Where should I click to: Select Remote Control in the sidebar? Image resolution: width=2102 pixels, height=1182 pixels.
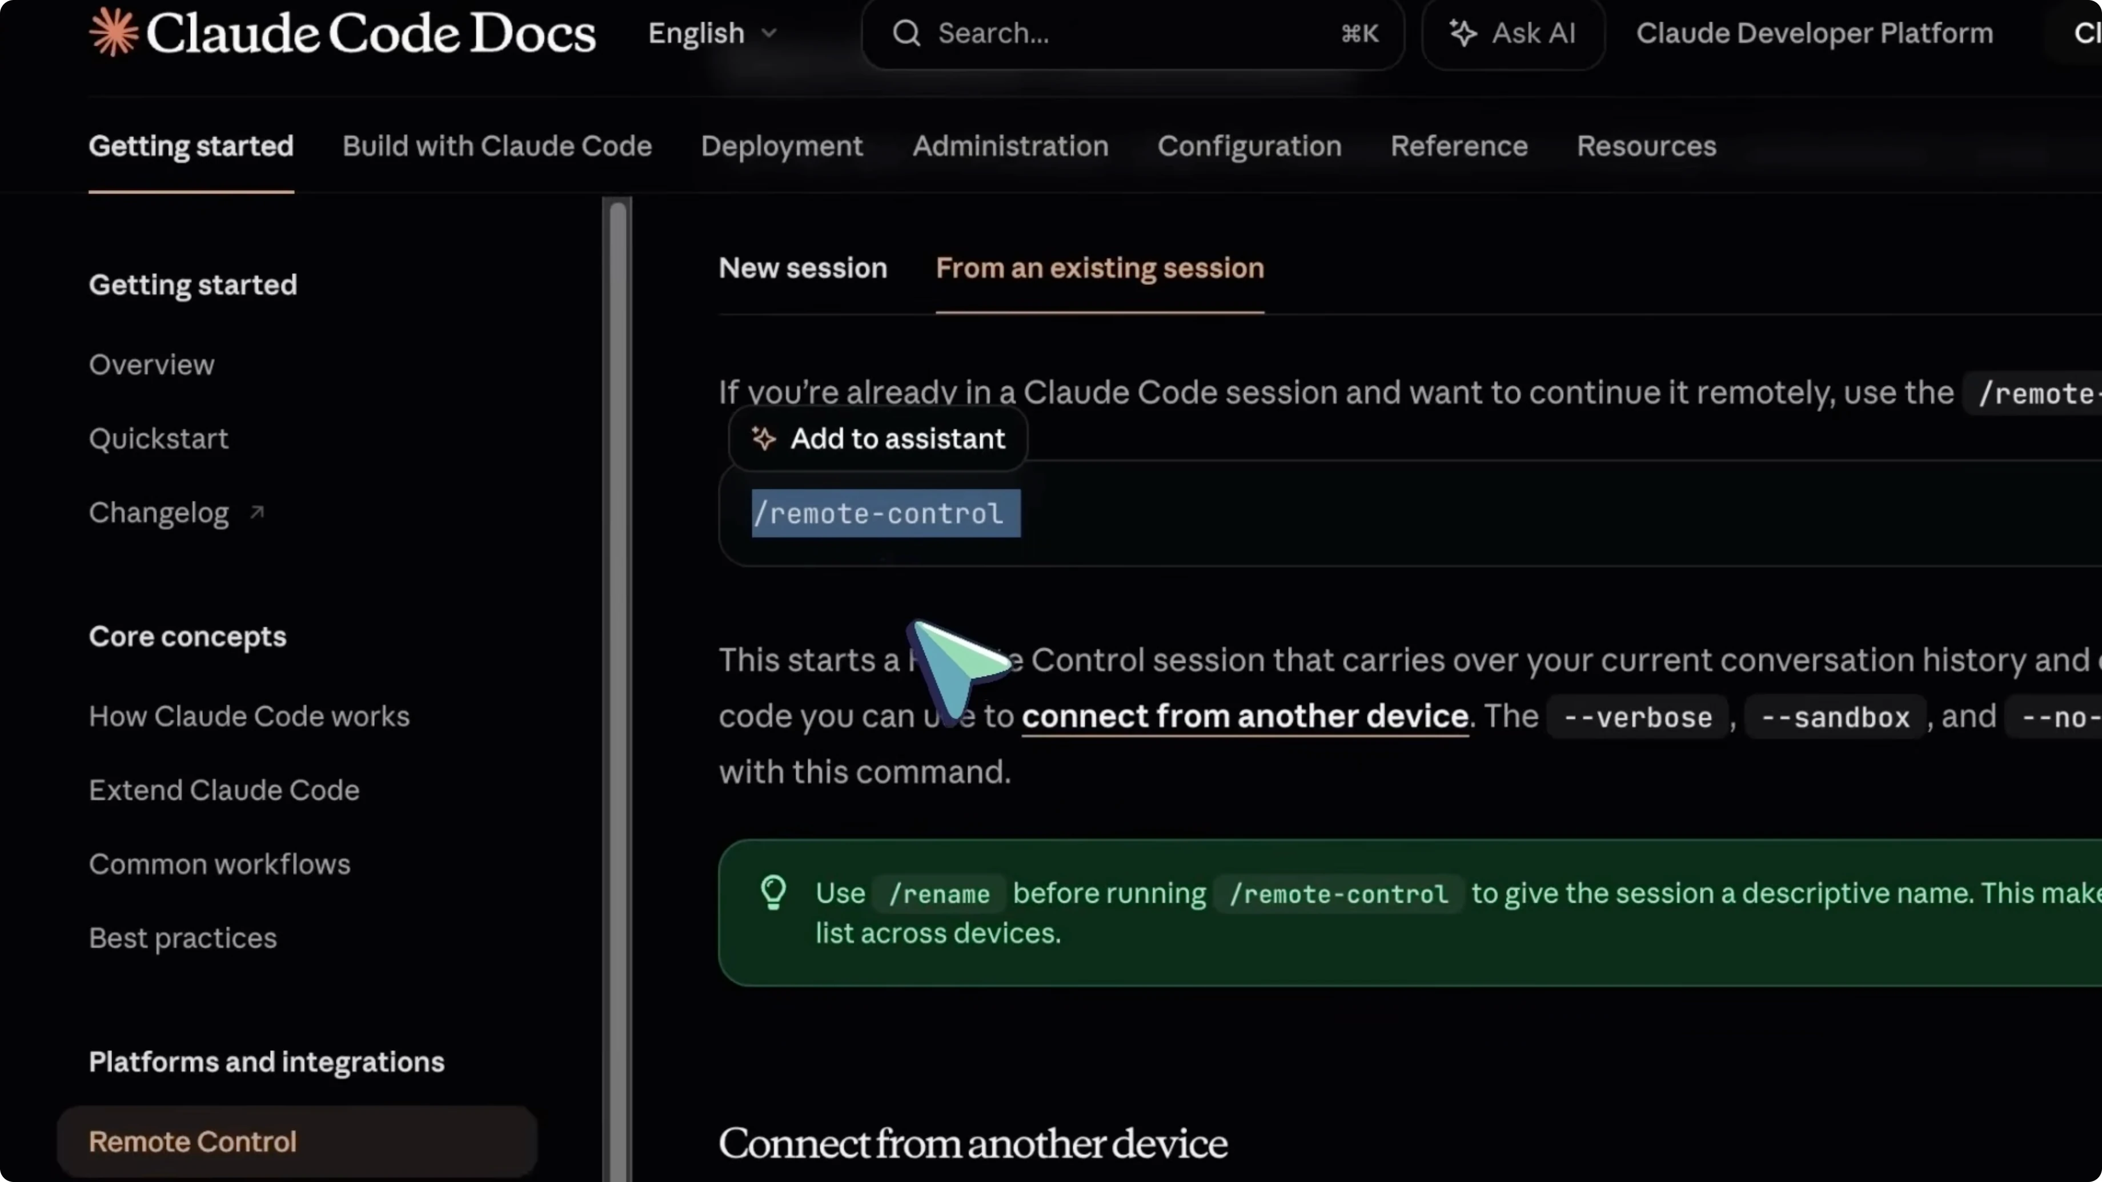[x=192, y=1141]
